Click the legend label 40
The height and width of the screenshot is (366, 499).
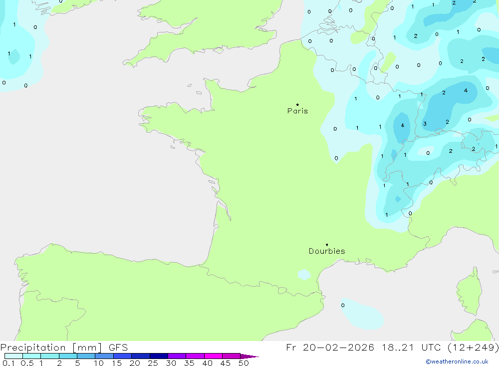[208, 363]
